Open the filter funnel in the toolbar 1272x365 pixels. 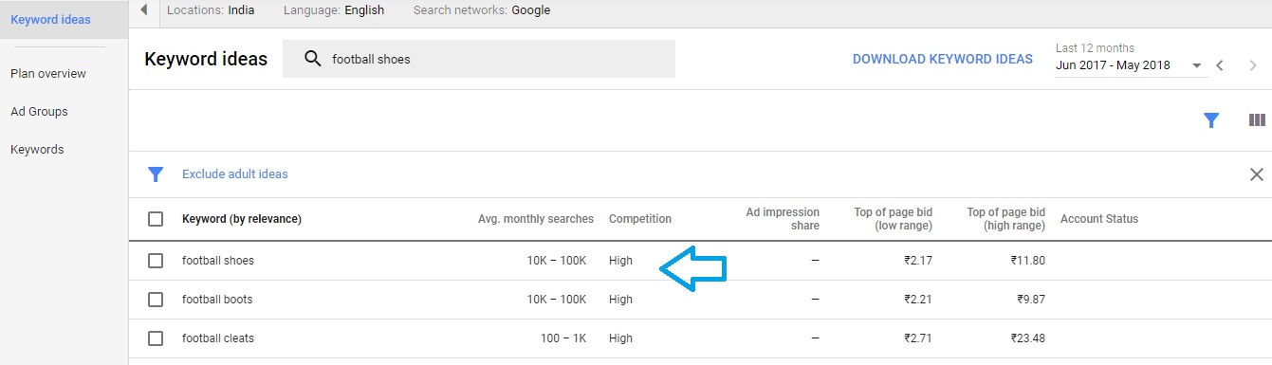[1211, 120]
